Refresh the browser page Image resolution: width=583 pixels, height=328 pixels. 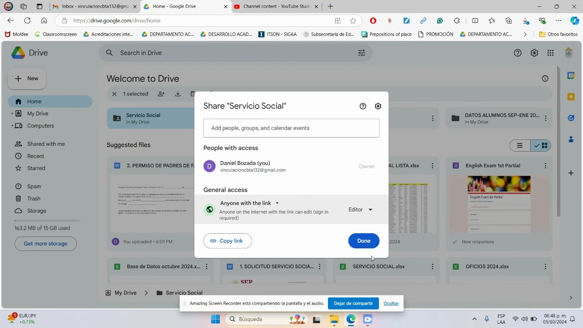click(x=27, y=20)
